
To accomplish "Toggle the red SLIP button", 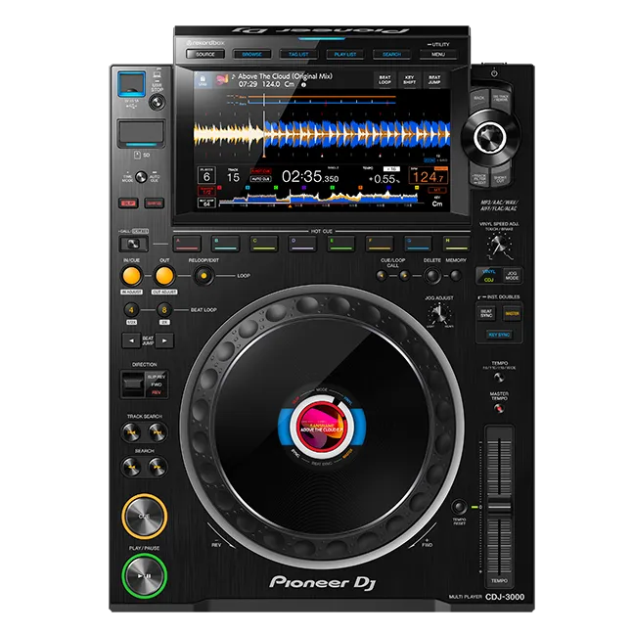I will click(x=128, y=203).
